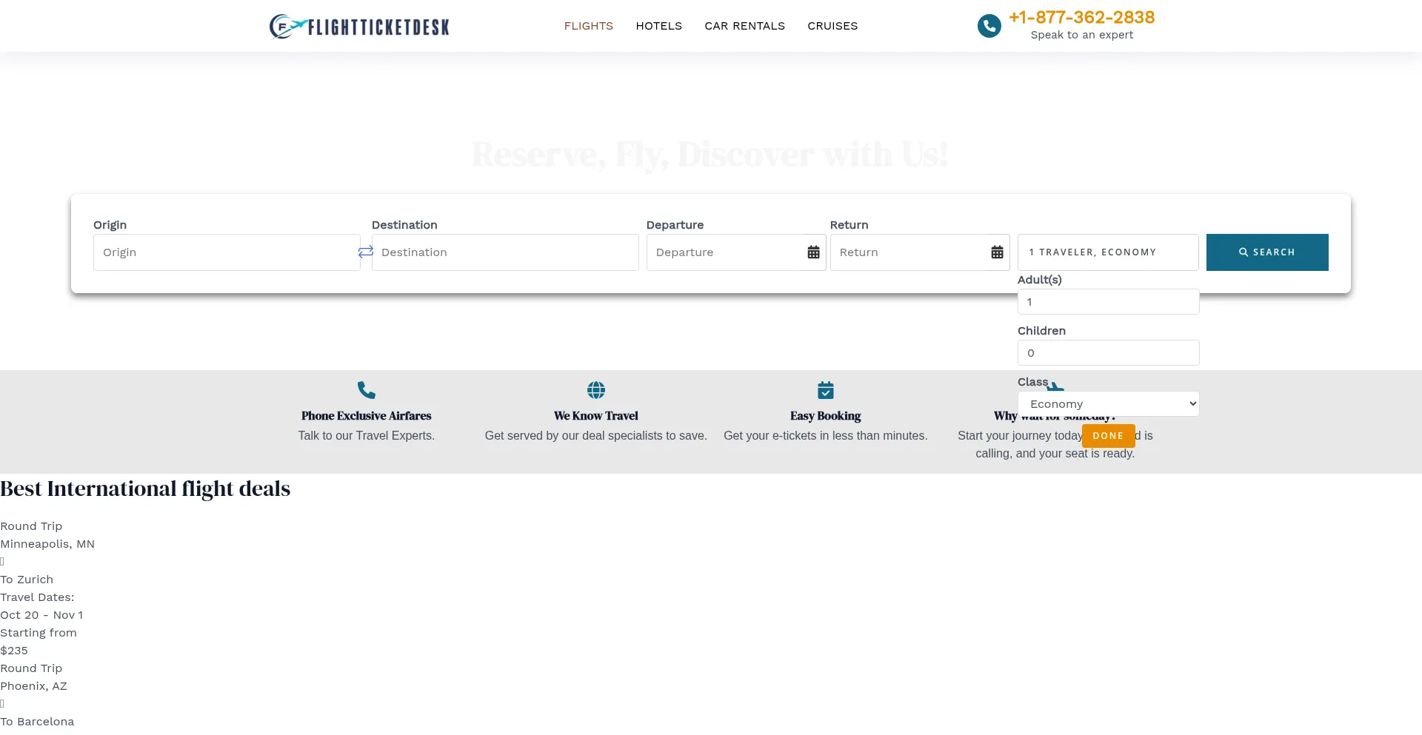Open the Return calendar icon
Viewport: 1422px width, 735px height.
click(997, 252)
